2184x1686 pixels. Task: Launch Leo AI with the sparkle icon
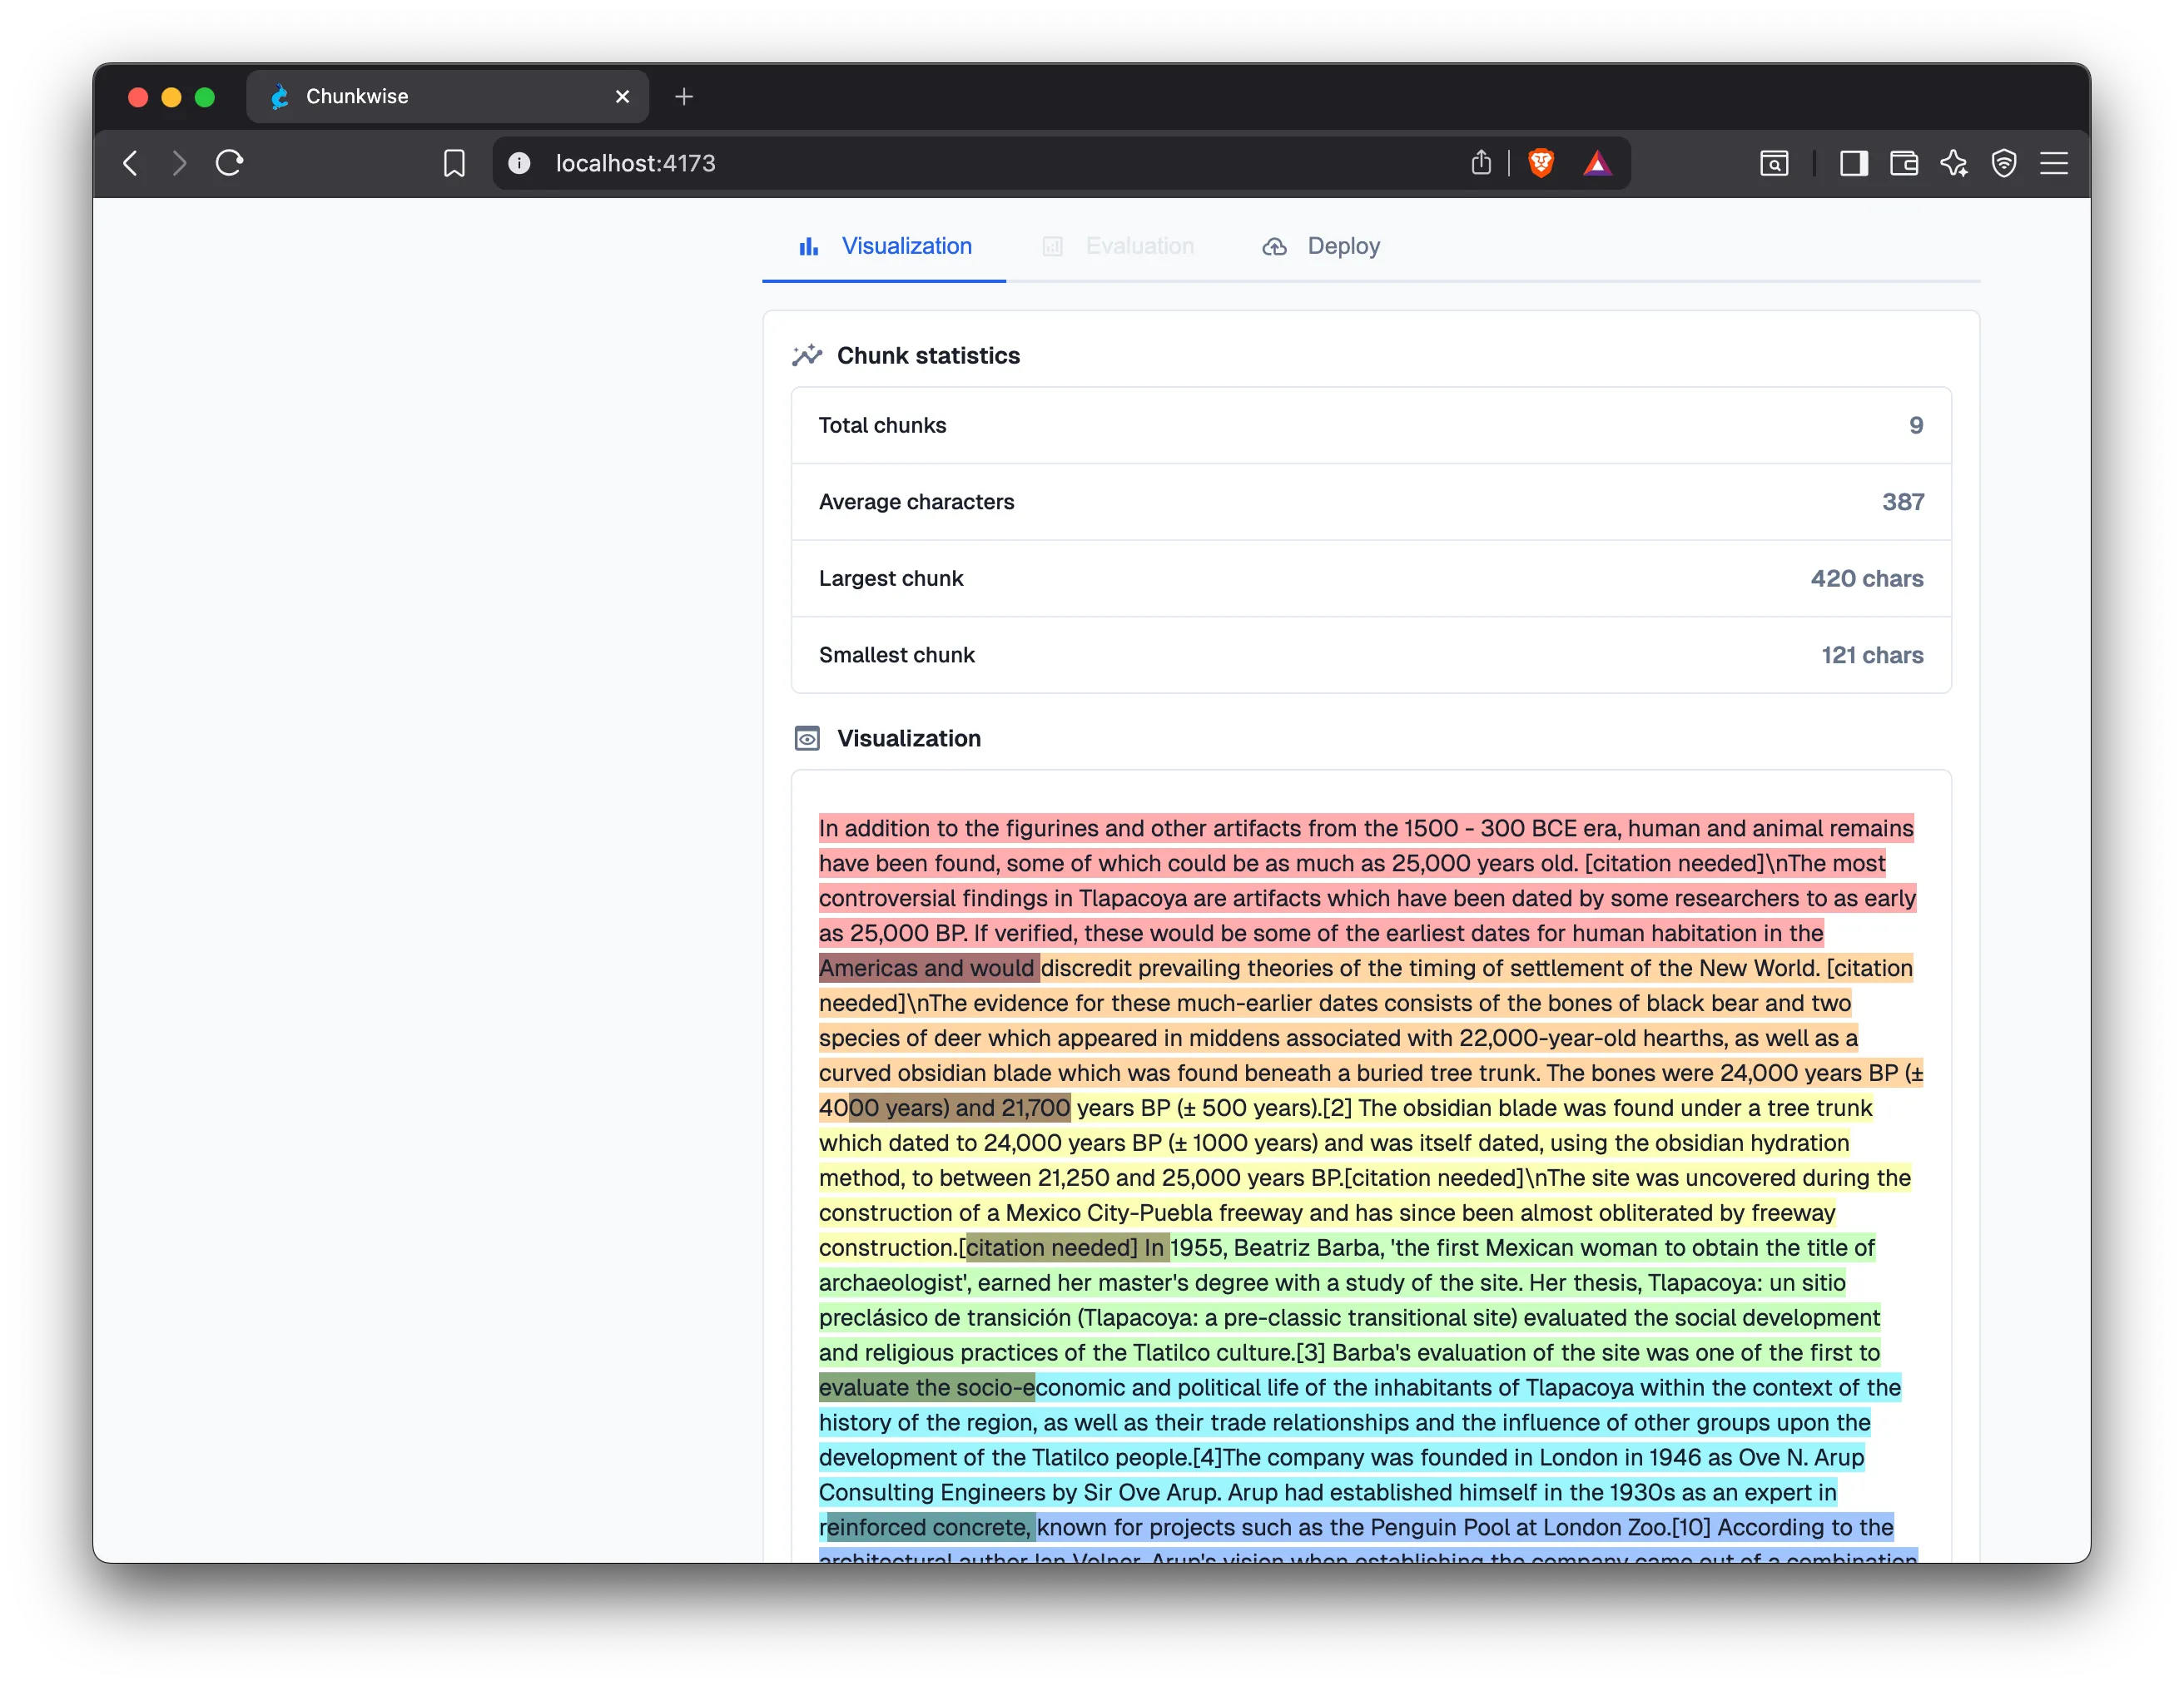1955,162
